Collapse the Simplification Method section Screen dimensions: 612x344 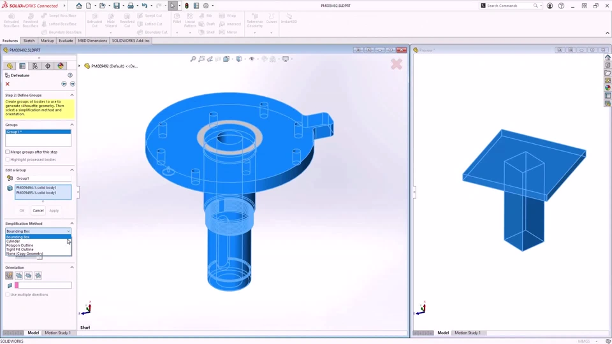pos(72,224)
